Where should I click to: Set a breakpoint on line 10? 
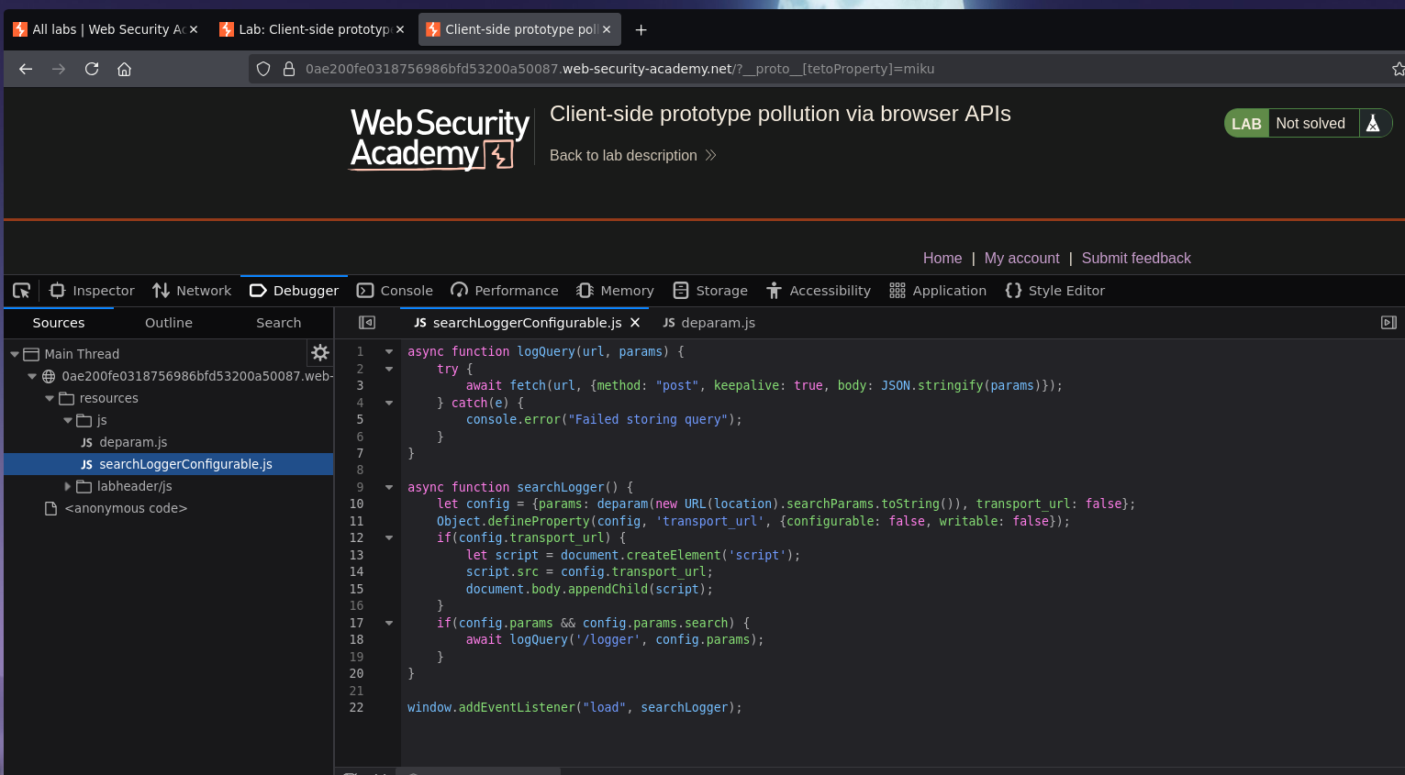tap(357, 504)
